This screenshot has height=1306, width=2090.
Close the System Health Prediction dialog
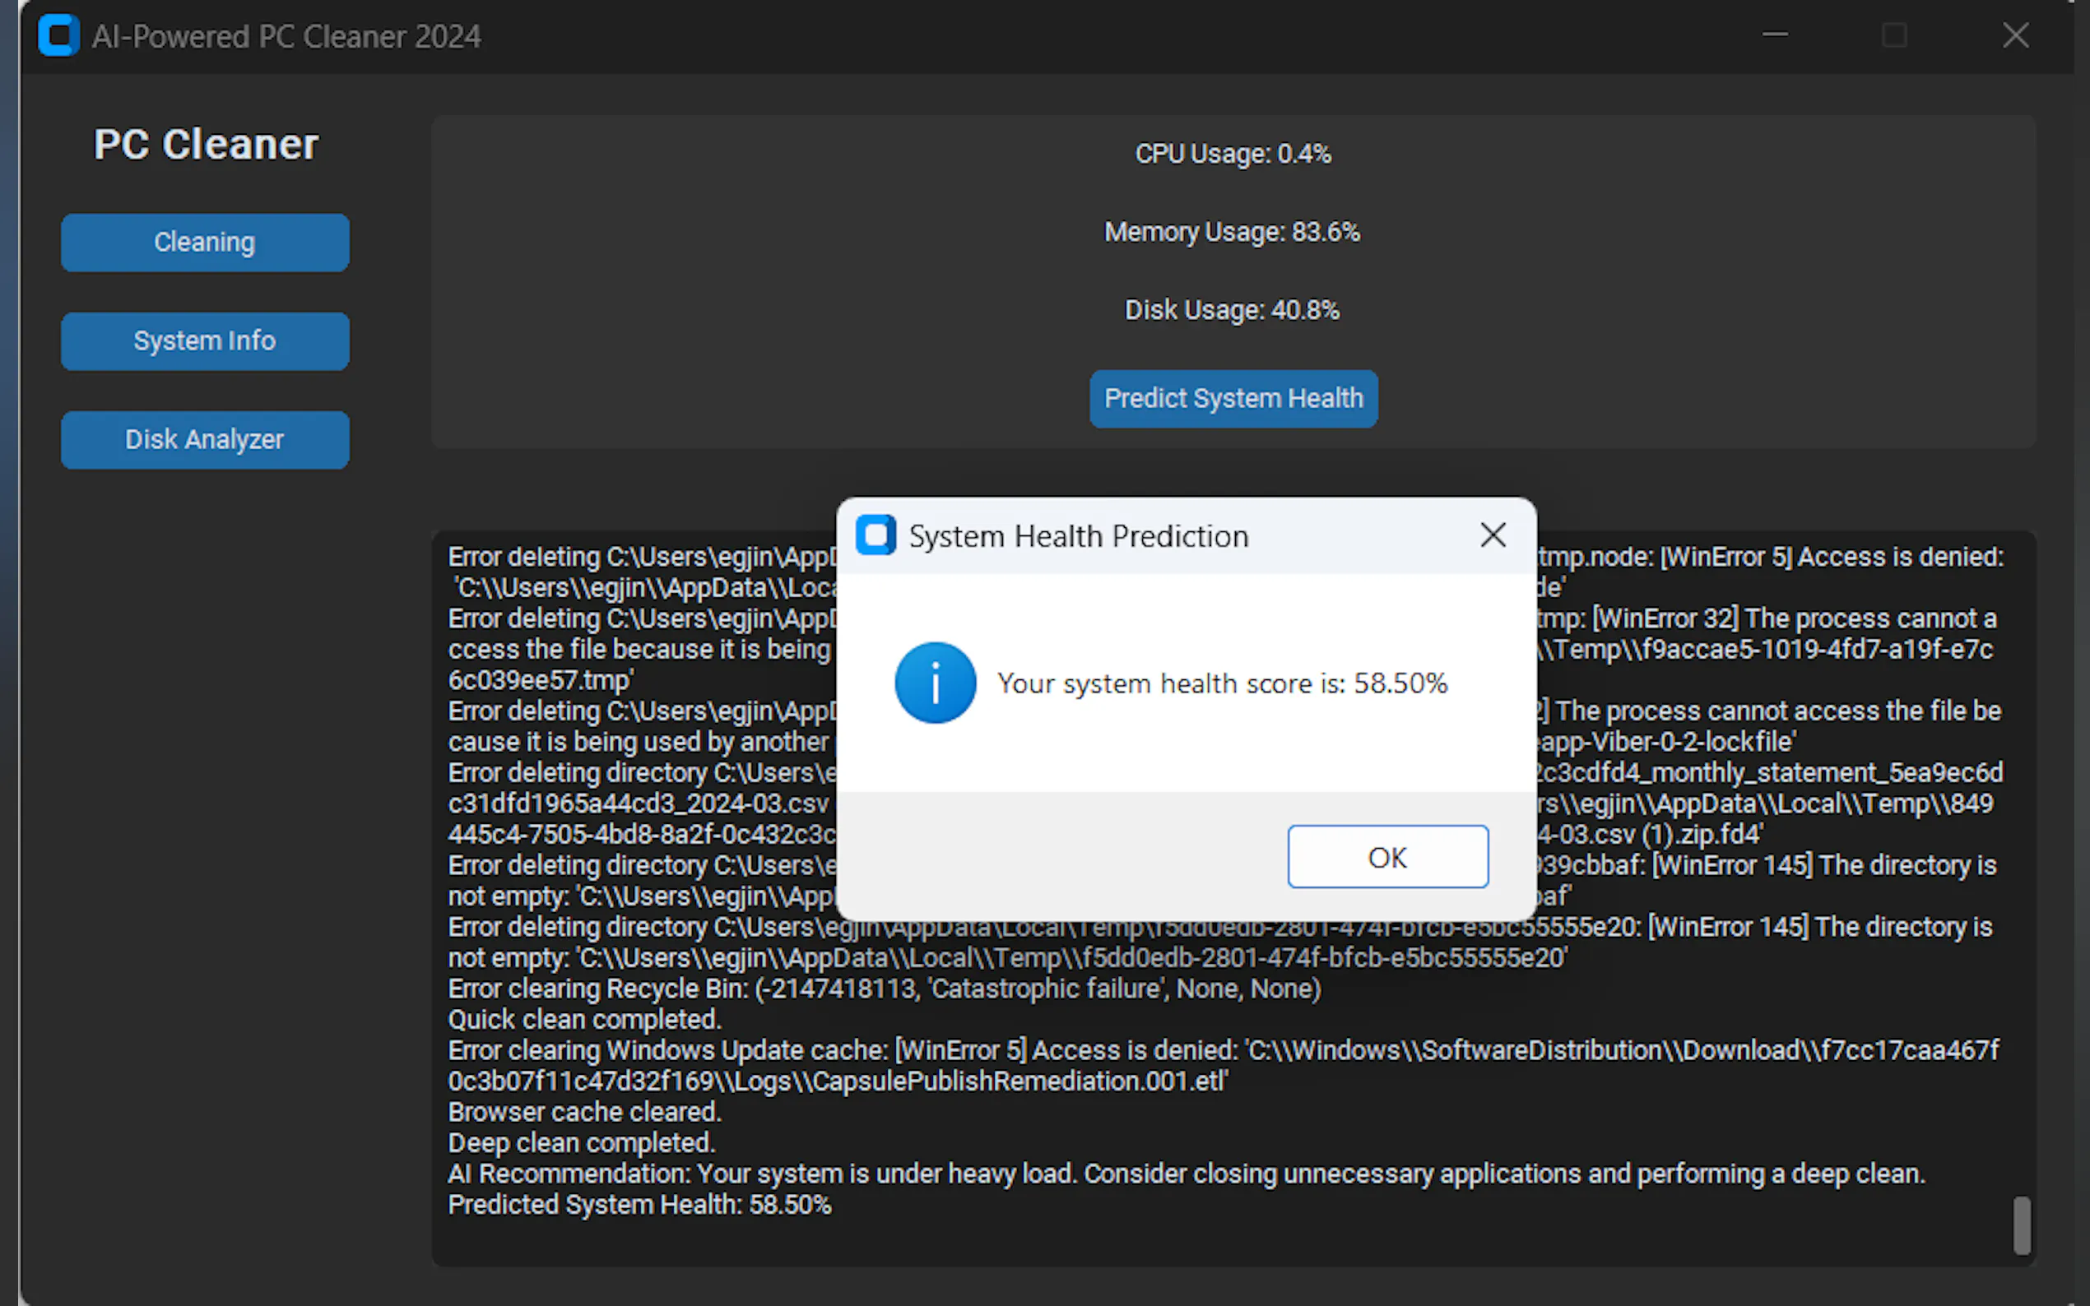click(1492, 535)
